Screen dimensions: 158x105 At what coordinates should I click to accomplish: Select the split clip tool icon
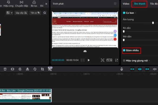point(12,69)
